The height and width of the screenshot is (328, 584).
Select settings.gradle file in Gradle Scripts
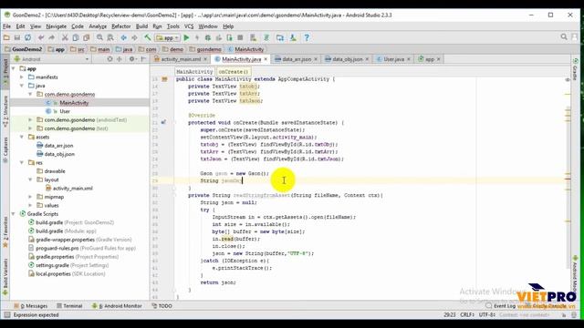[x=72, y=265]
